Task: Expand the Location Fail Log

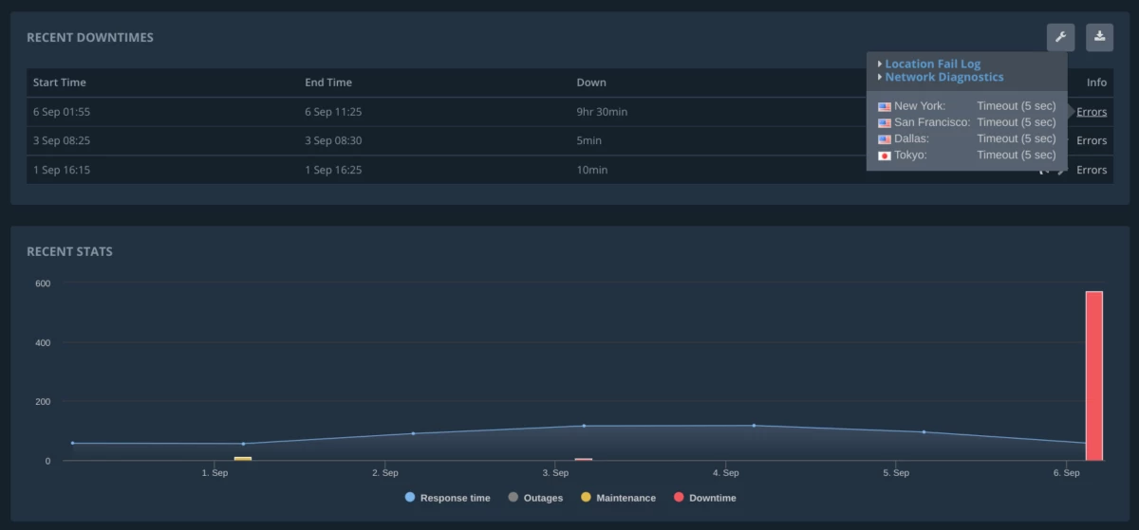Action: [x=932, y=64]
